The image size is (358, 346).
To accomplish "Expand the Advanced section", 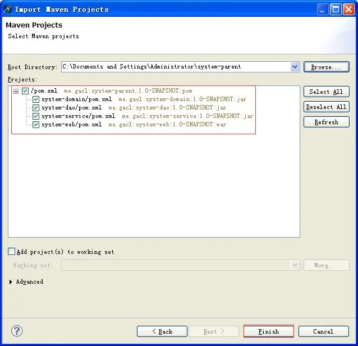I will tap(11, 282).
